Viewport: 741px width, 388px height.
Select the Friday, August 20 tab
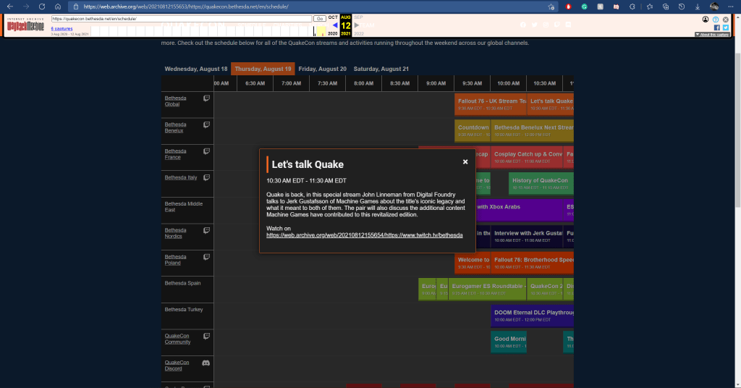click(322, 69)
